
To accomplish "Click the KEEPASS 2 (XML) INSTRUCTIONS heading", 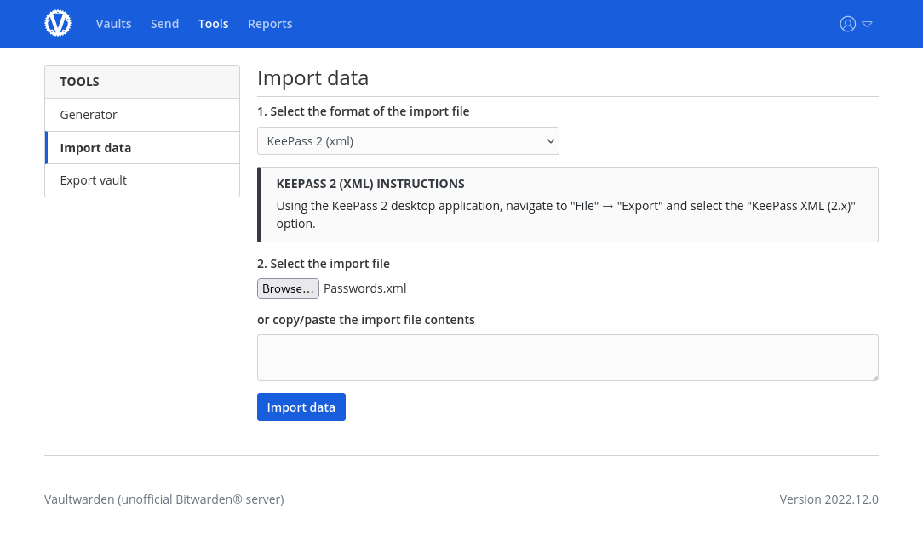I will (370, 184).
